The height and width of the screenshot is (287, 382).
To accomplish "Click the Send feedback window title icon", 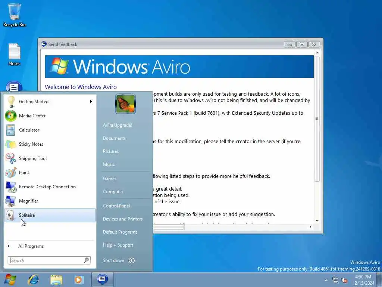I will (44, 44).
